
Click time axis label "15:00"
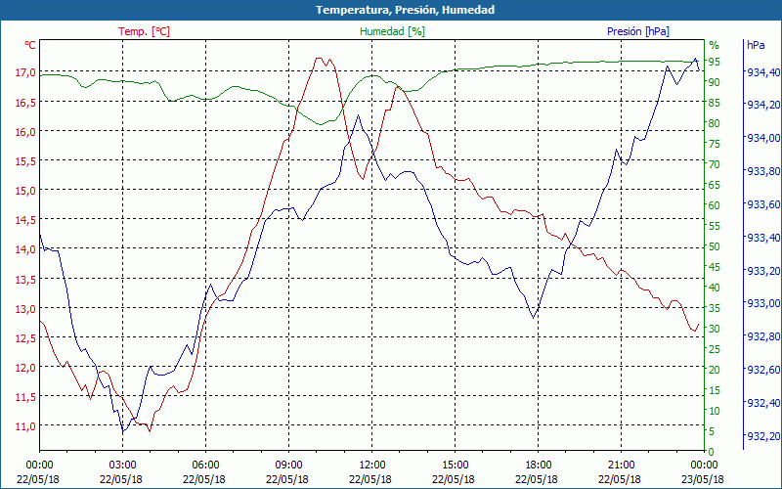point(455,467)
